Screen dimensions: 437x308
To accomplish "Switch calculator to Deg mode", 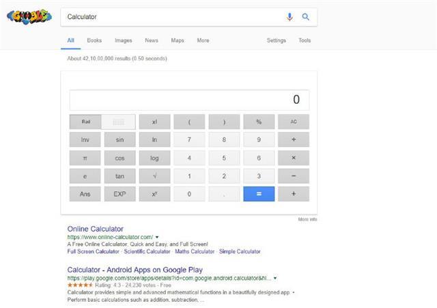I will point(118,122).
